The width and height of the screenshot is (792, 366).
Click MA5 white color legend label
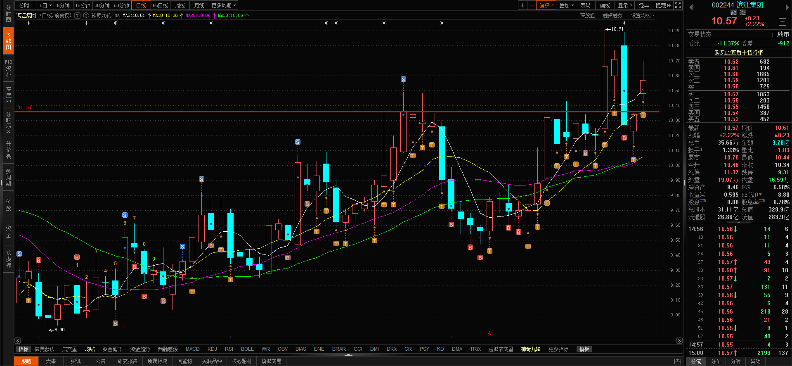(134, 15)
